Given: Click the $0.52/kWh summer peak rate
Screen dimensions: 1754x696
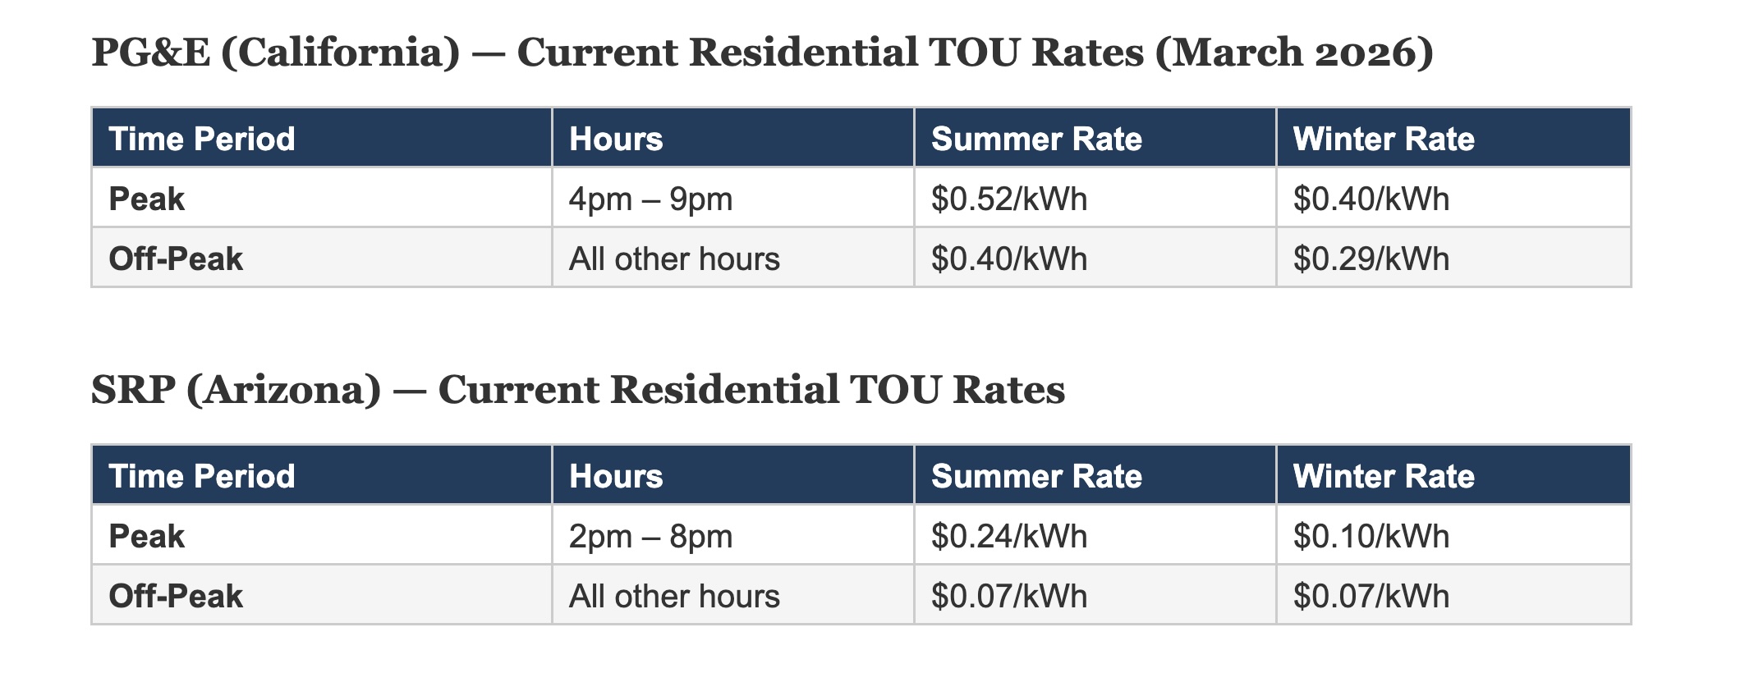Looking at the screenshot, I should click(x=1009, y=199).
